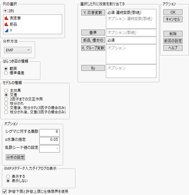This screenshot has height=195, width=189.
Task: Click the By role button
Action: [x=93, y=68]
